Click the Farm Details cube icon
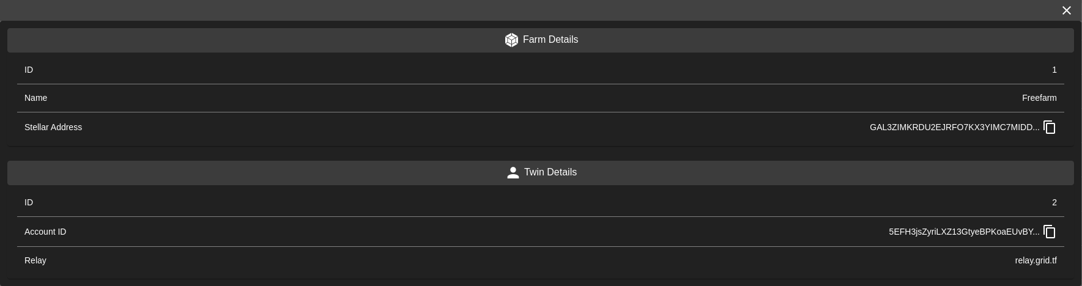 click(511, 40)
